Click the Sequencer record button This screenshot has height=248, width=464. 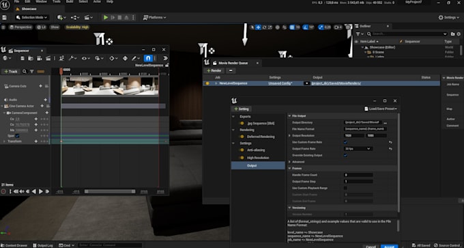(x=3, y=192)
